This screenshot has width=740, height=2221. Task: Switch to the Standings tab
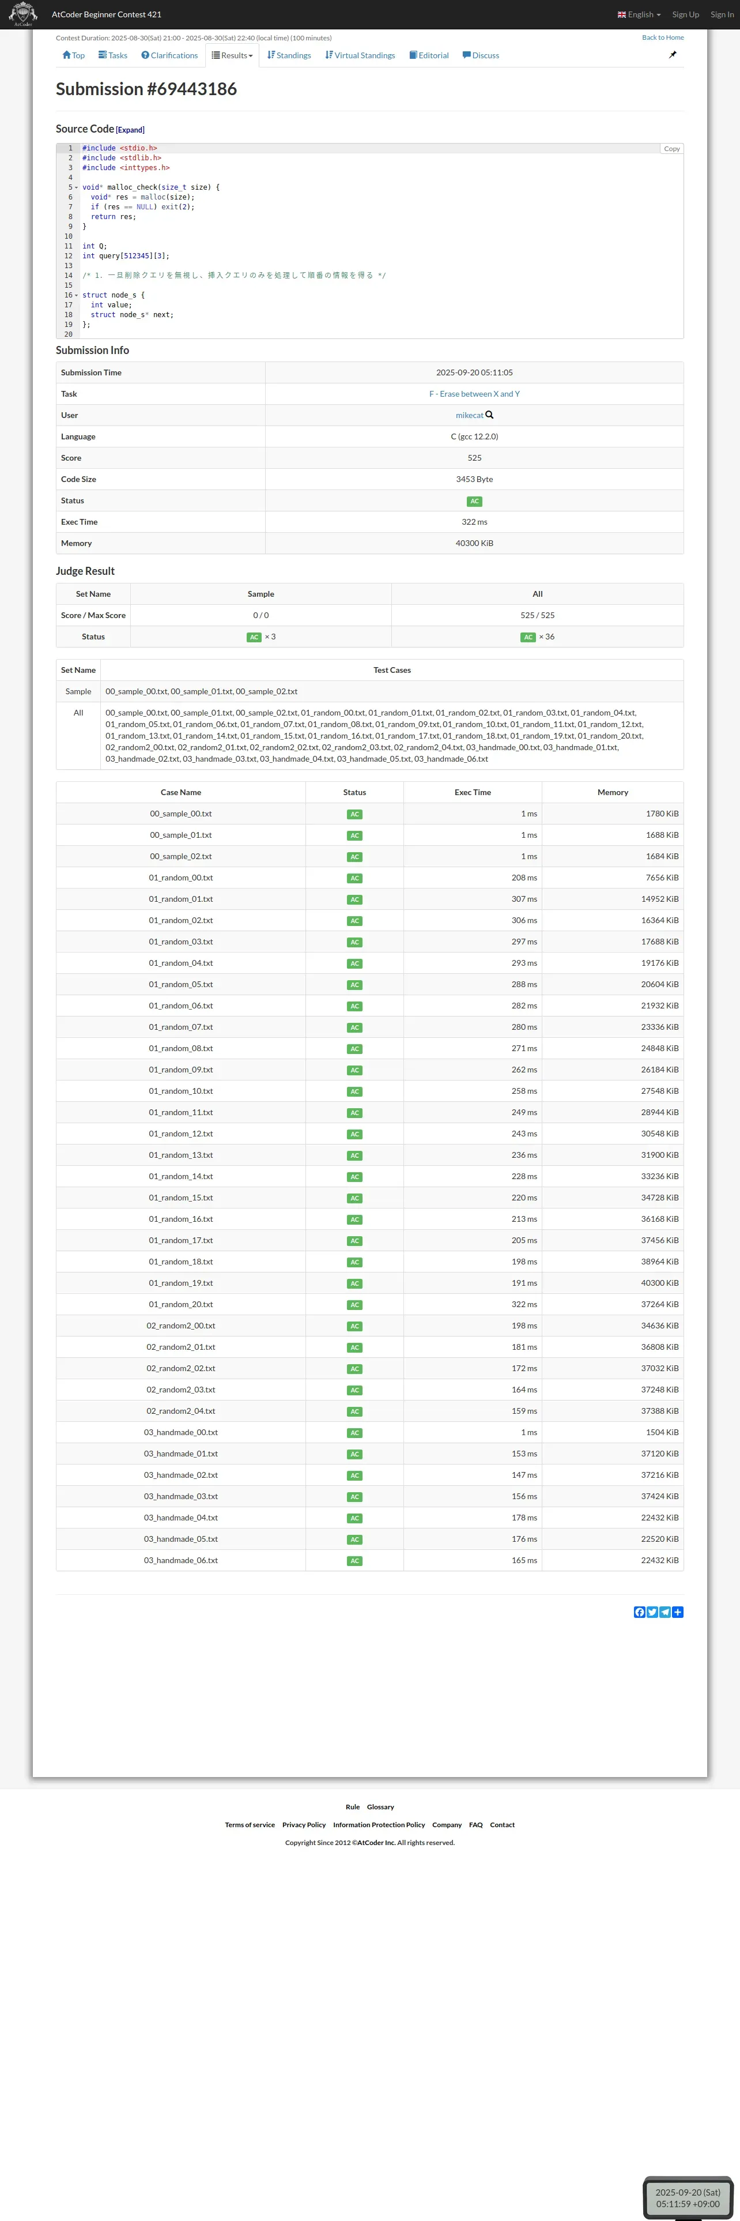tap(289, 55)
